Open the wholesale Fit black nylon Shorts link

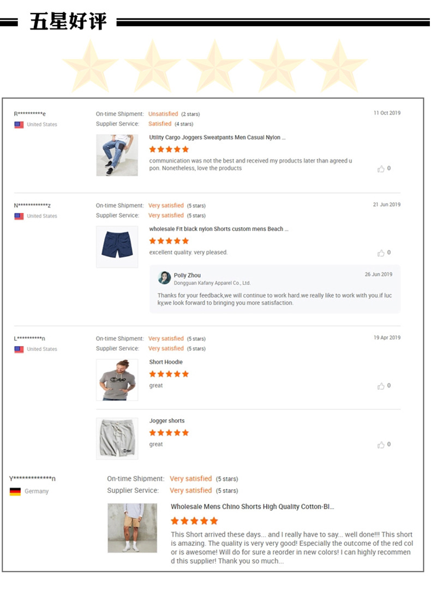coord(219,229)
